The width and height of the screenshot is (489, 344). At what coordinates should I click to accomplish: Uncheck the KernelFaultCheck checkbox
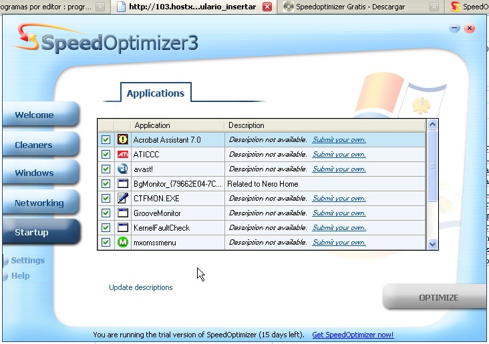[106, 227]
